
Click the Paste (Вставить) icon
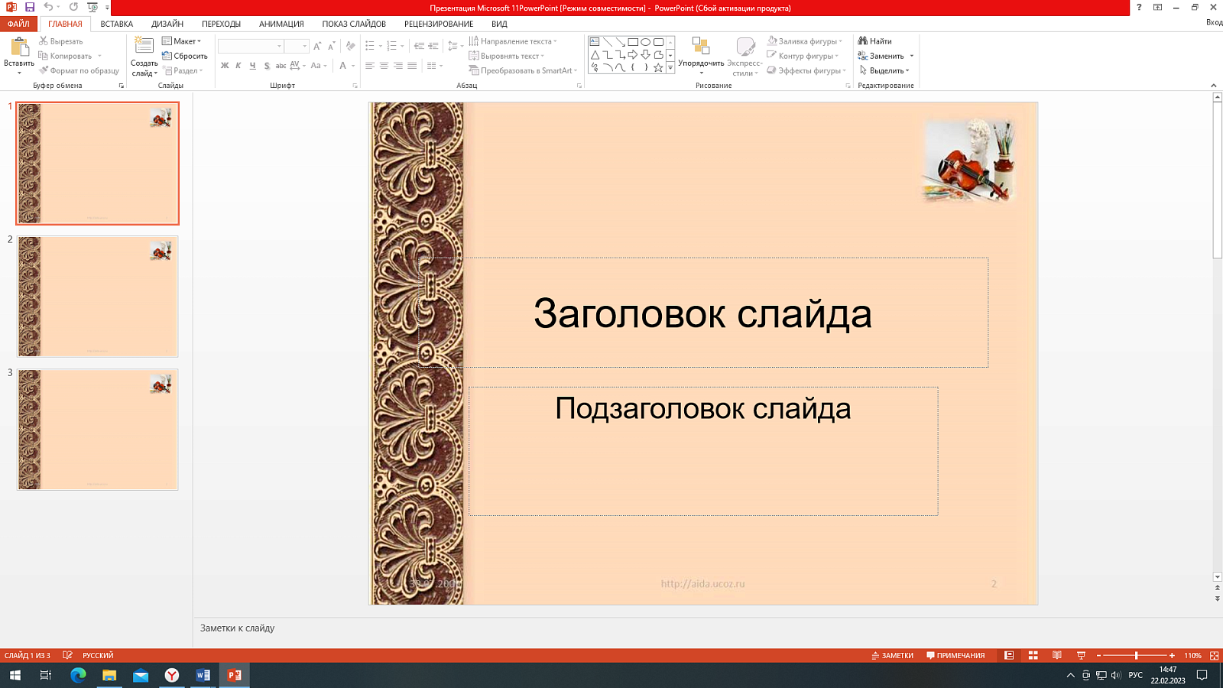pyautogui.click(x=18, y=47)
